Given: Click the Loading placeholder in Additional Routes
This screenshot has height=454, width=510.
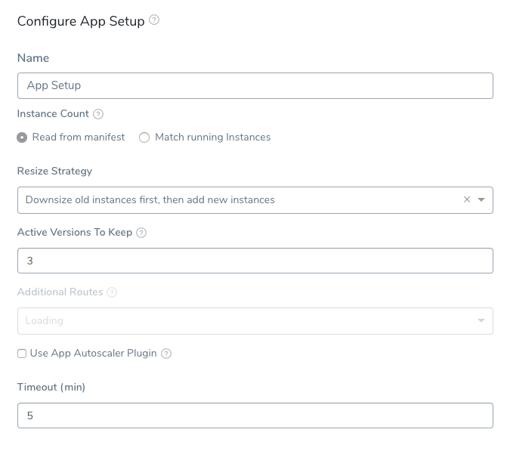Looking at the screenshot, I should (45, 320).
